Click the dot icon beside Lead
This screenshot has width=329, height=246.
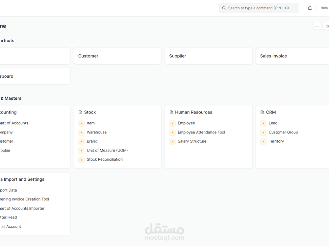pos(263,123)
